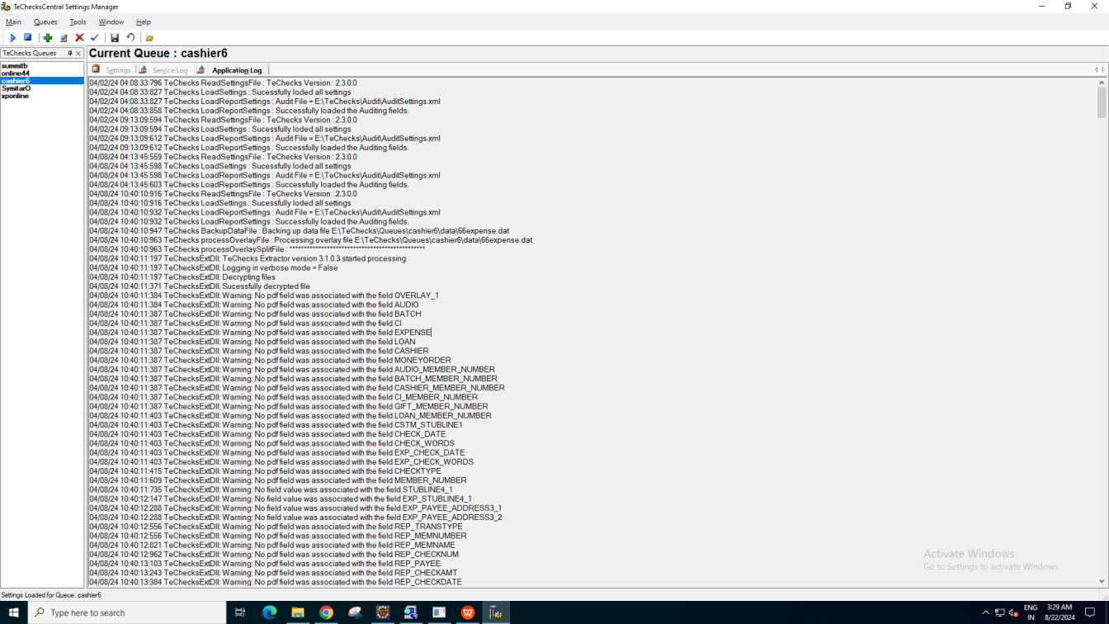Open the Main menu
1109x624 pixels.
13,22
